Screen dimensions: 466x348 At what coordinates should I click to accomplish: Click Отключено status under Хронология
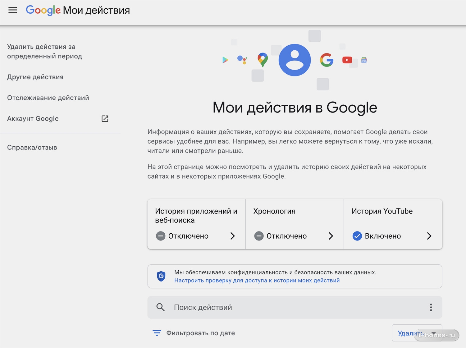[286, 236]
